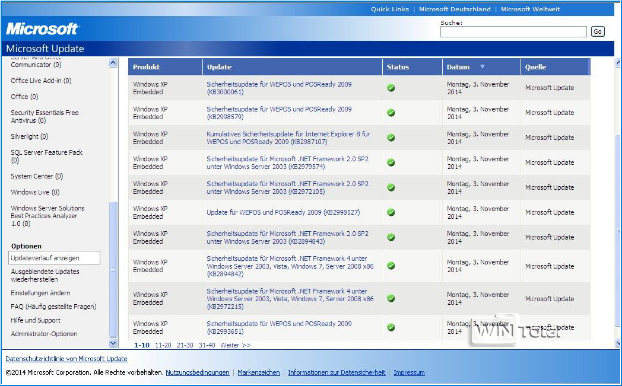Open Microsoft Weltweit link
Viewport: 622px width, 386px height.
[531, 9]
